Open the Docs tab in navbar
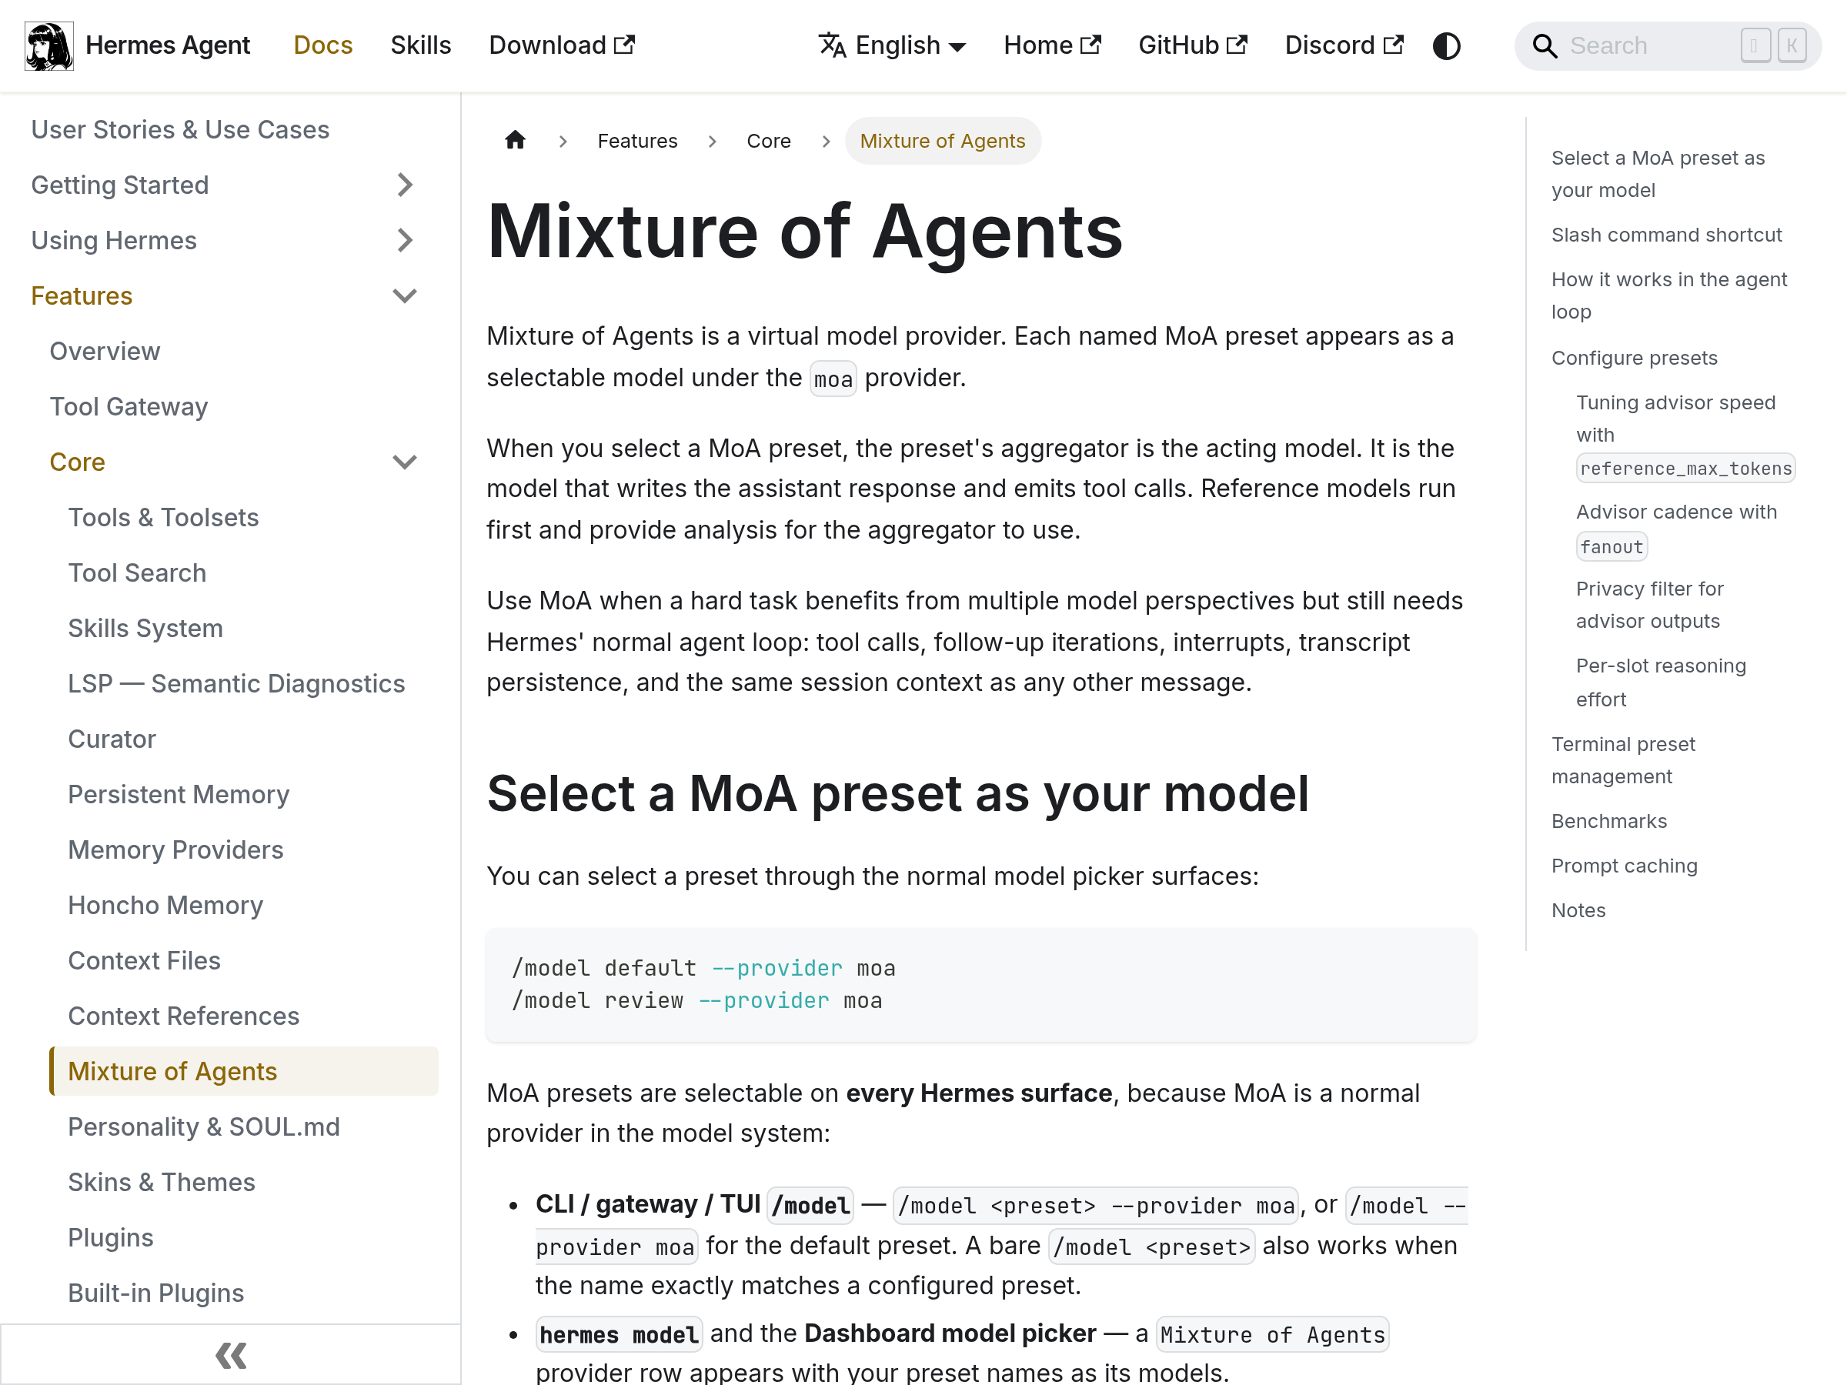 323,46
